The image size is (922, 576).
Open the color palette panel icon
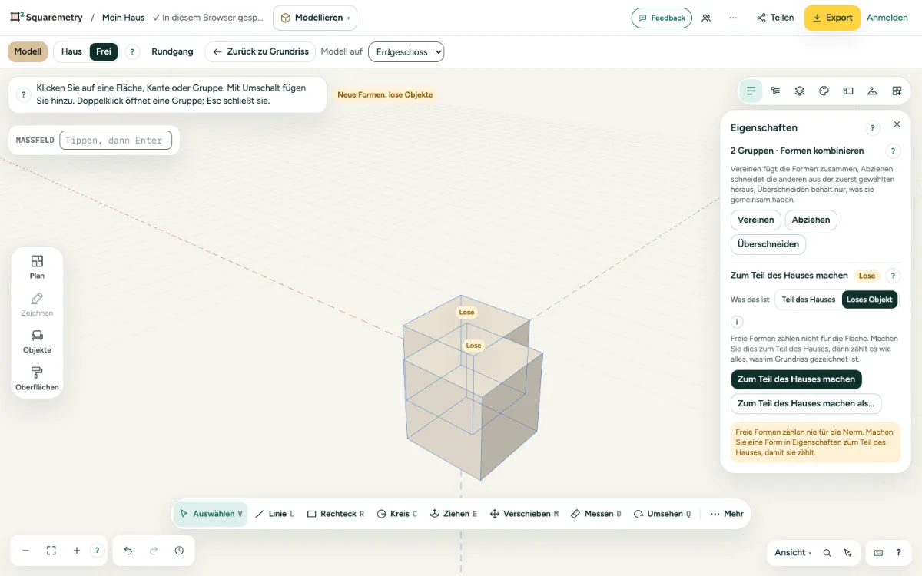[x=824, y=91]
